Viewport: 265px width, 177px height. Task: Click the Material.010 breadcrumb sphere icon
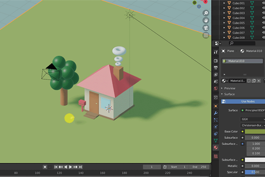[x=242, y=51]
